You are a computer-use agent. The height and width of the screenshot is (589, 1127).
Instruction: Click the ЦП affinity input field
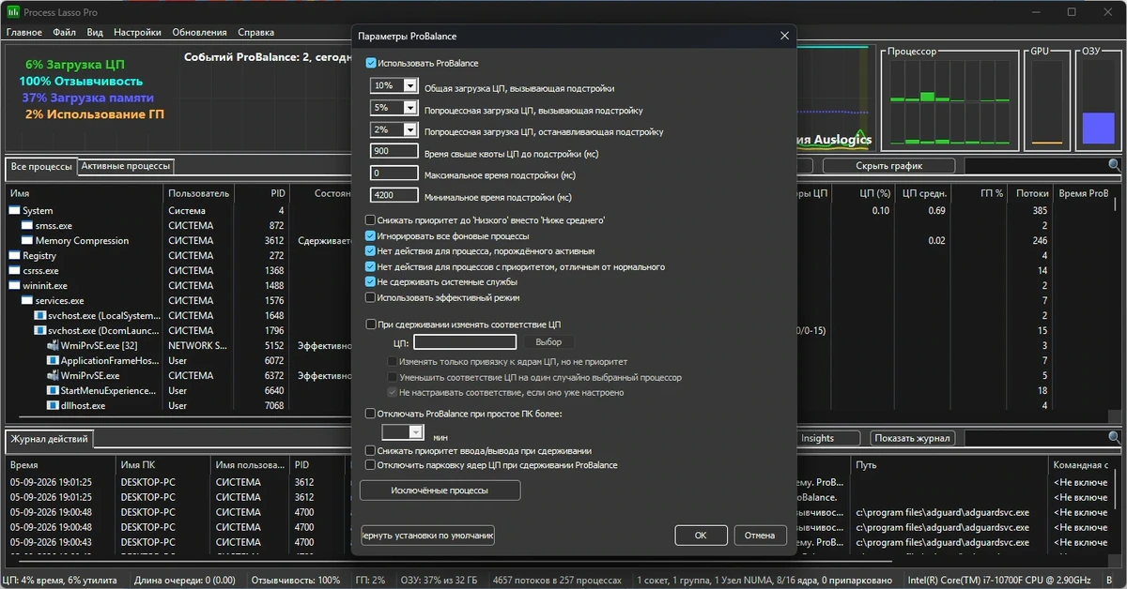(x=465, y=342)
